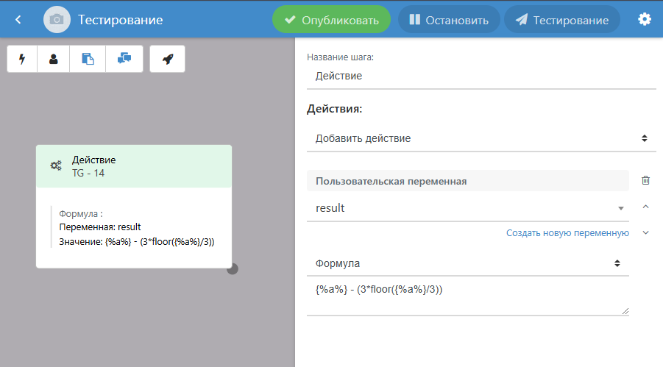Click the person icon in the toolbar

tap(54, 60)
